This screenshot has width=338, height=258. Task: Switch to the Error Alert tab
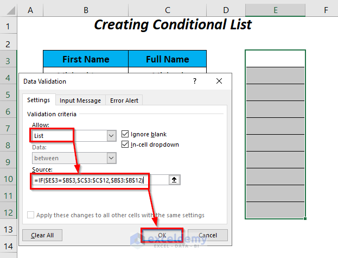[x=124, y=100]
